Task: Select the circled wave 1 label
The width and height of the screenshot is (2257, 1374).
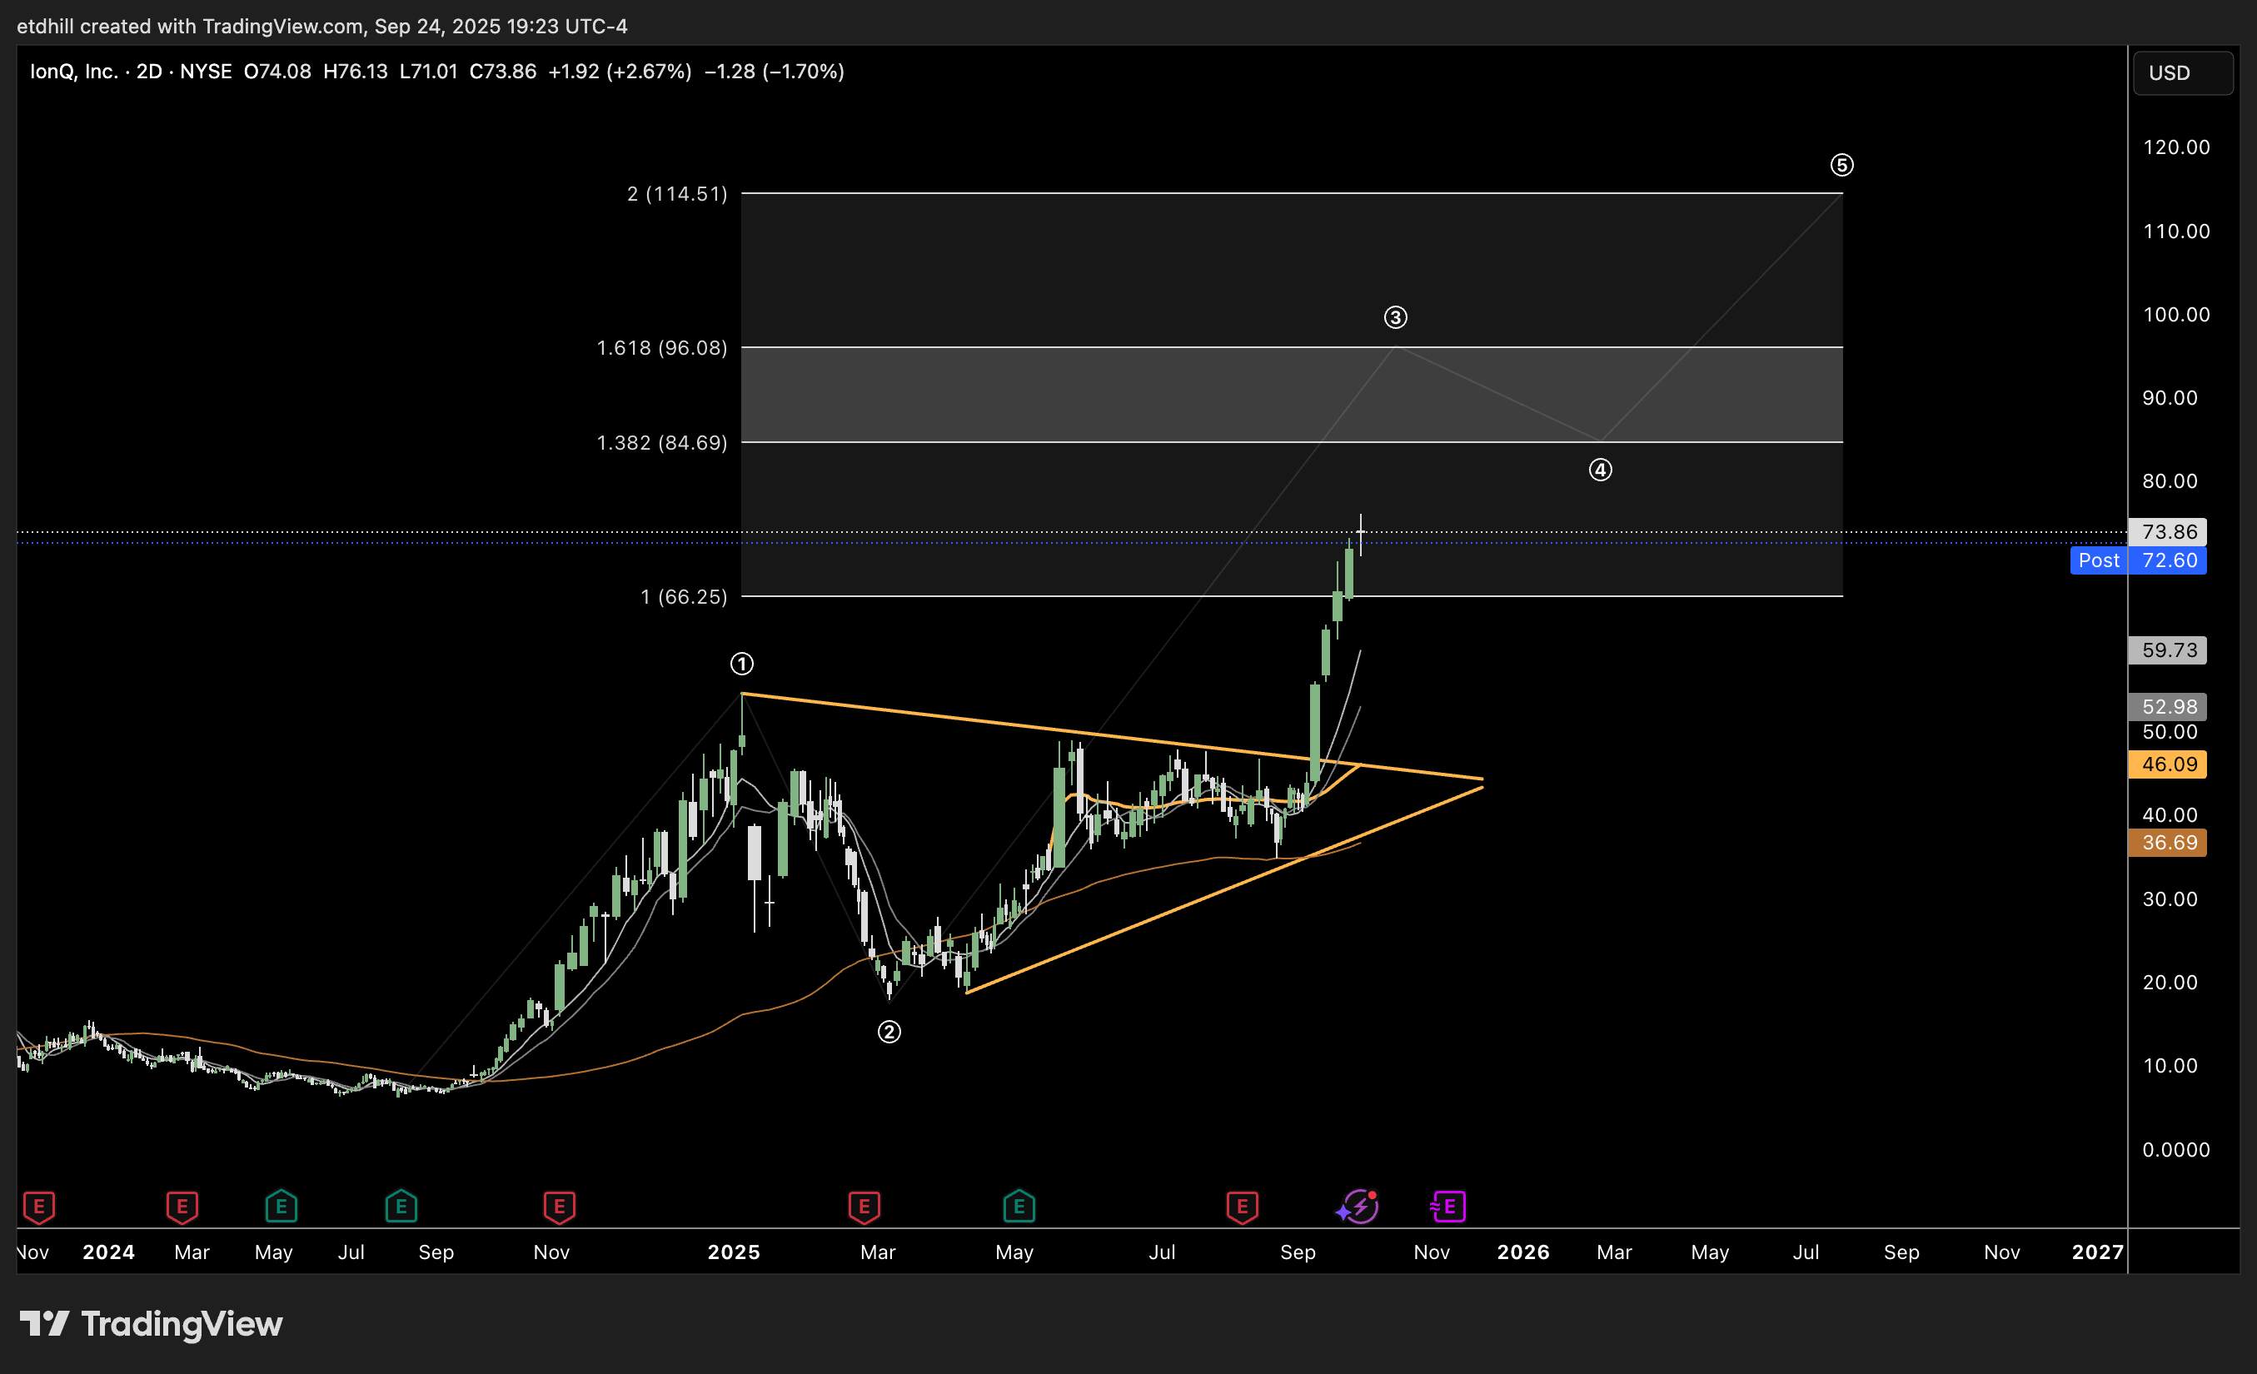Action: [741, 663]
